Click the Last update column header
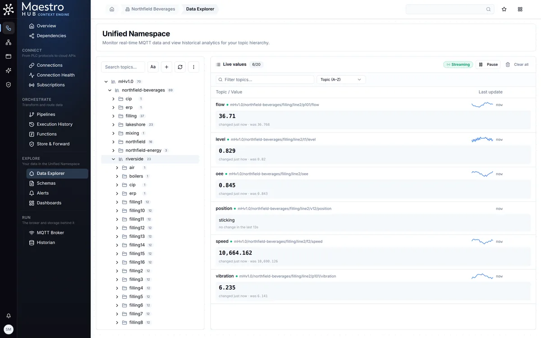 click(491, 92)
